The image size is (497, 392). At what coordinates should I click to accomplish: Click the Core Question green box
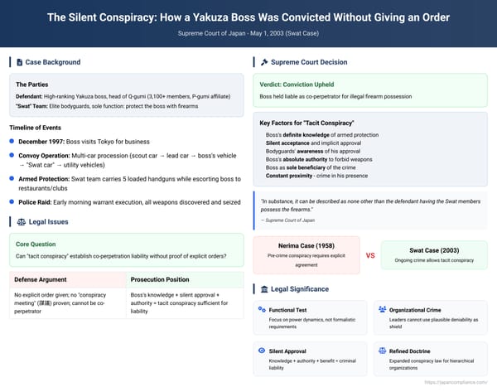tap(127, 250)
